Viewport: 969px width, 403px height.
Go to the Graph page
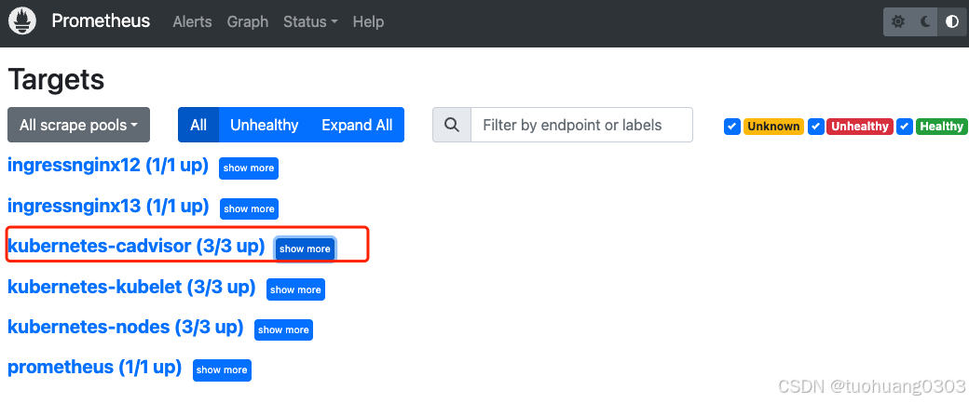pyautogui.click(x=248, y=21)
